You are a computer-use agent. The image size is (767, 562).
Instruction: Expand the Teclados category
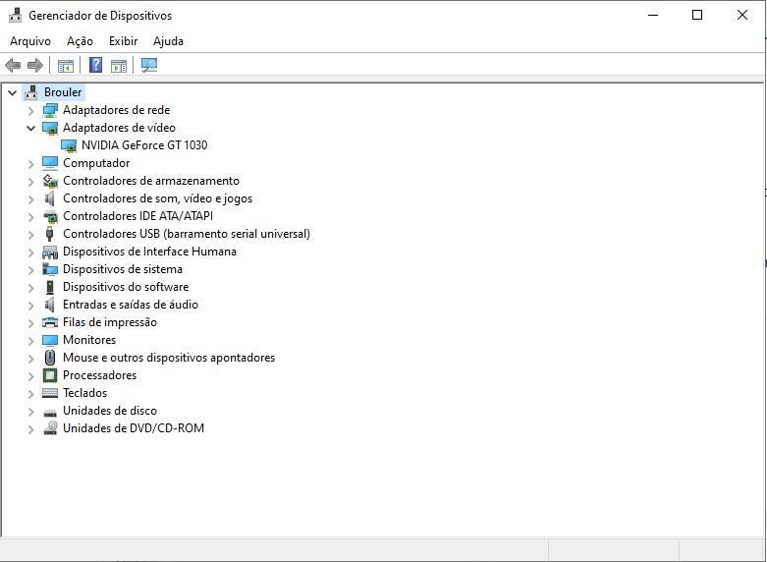tap(30, 393)
